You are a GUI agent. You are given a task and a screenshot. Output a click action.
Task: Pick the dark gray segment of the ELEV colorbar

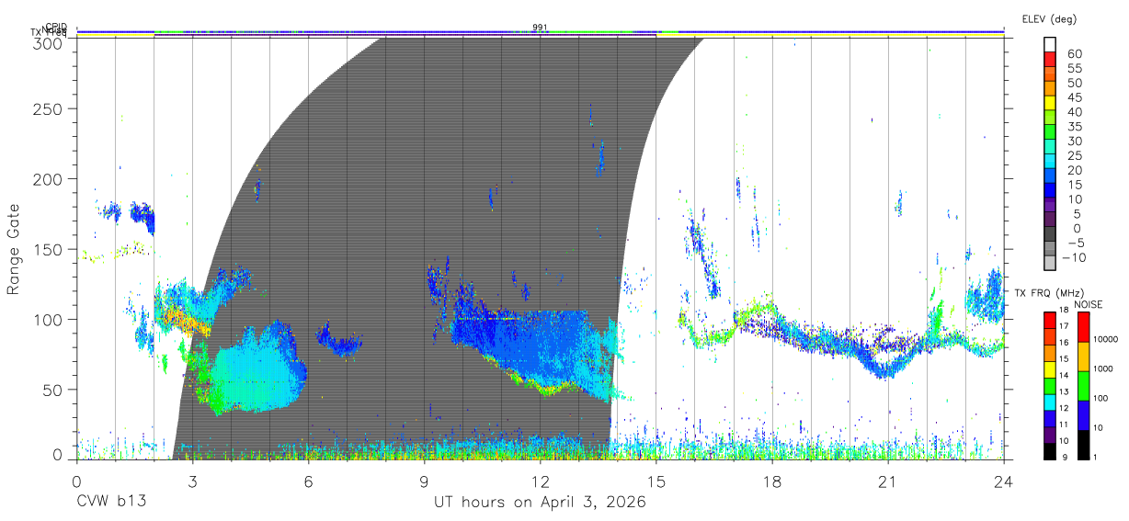[x=1050, y=234]
